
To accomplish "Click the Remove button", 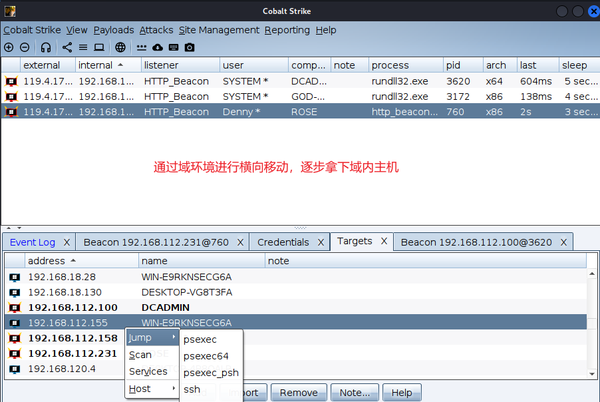I will [299, 393].
